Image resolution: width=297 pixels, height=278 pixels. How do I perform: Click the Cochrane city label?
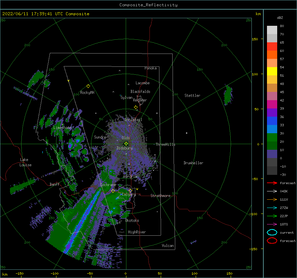click(x=108, y=185)
